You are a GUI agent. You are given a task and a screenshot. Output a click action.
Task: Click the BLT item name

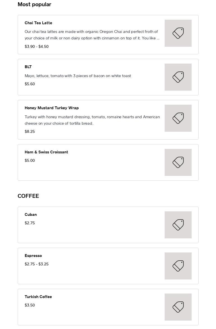click(x=28, y=67)
